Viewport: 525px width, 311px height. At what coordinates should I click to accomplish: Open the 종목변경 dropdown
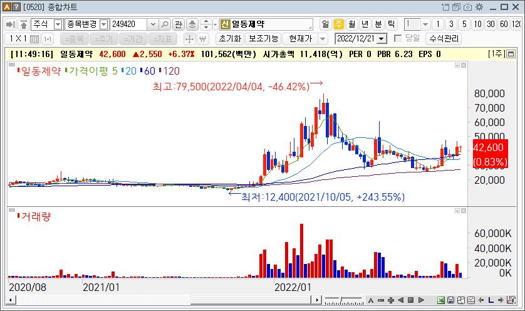click(104, 24)
